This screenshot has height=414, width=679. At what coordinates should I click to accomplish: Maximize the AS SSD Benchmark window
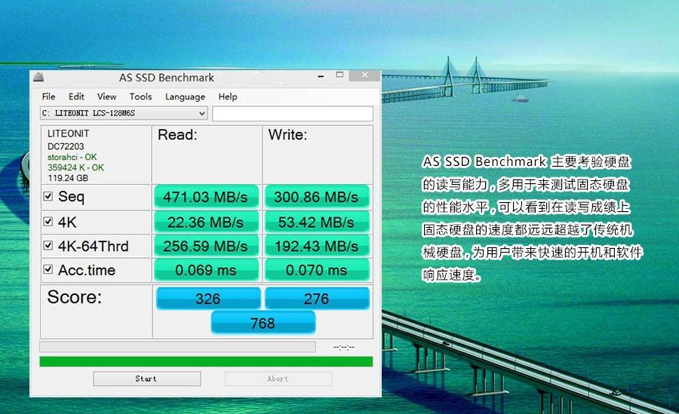point(340,75)
